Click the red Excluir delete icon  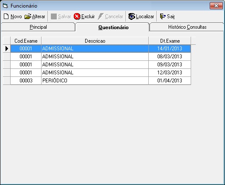point(77,16)
